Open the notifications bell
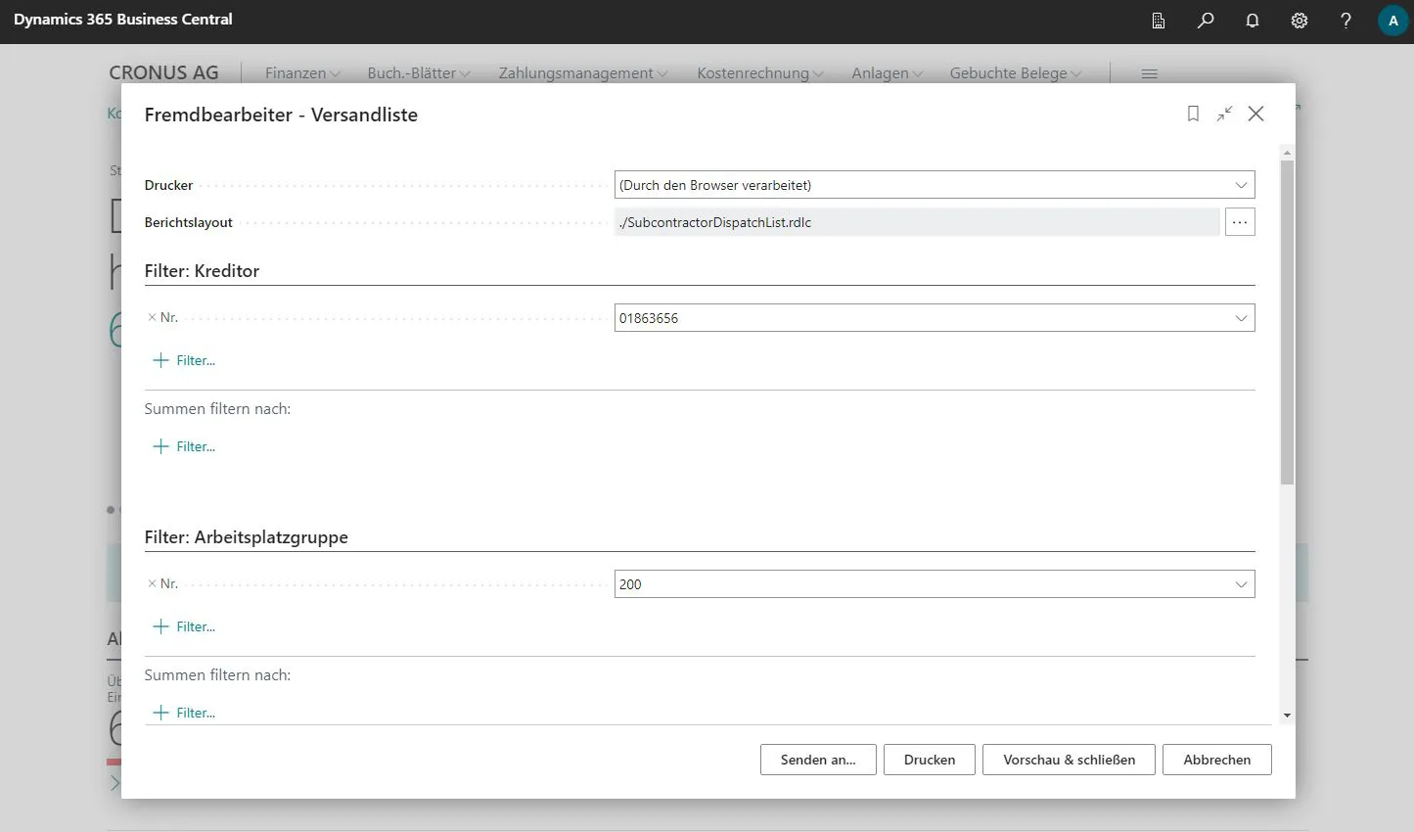Image resolution: width=1414 pixels, height=832 pixels. [1253, 21]
